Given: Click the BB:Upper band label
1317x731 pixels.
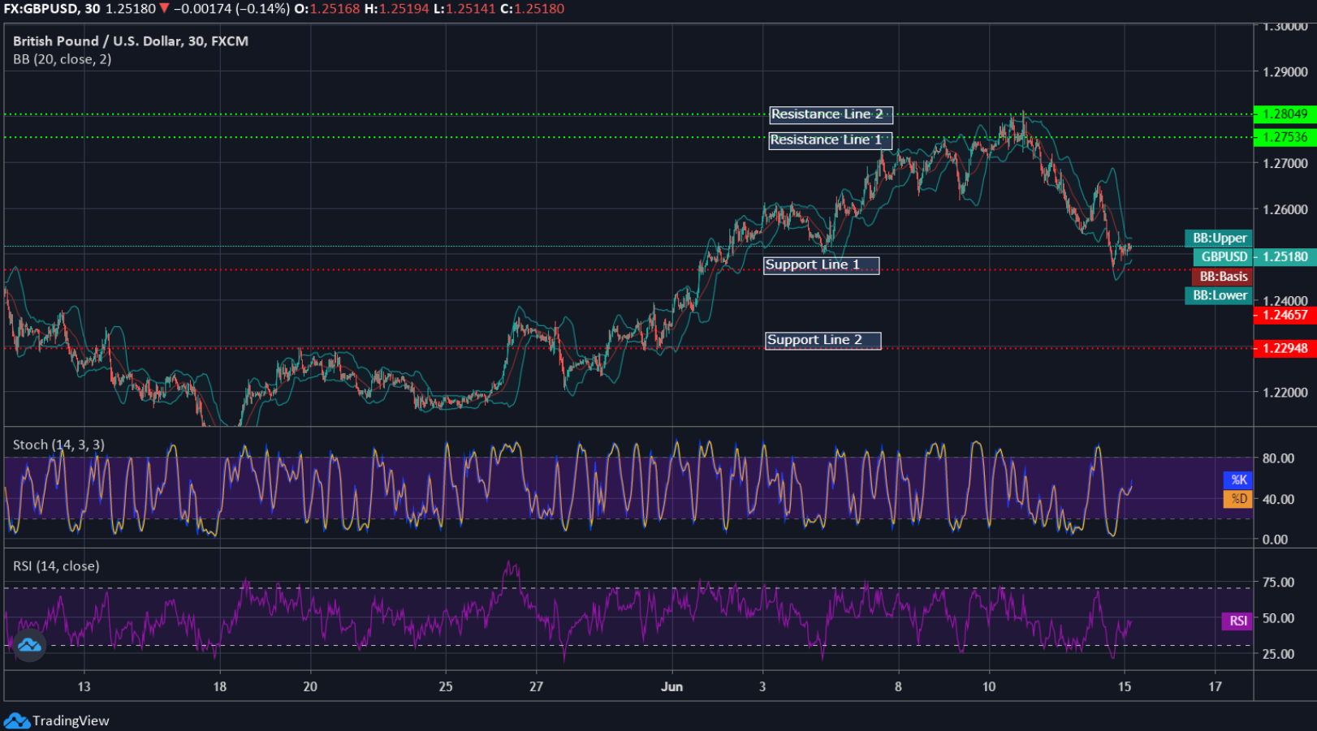Looking at the screenshot, I should tap(1219, 238).
